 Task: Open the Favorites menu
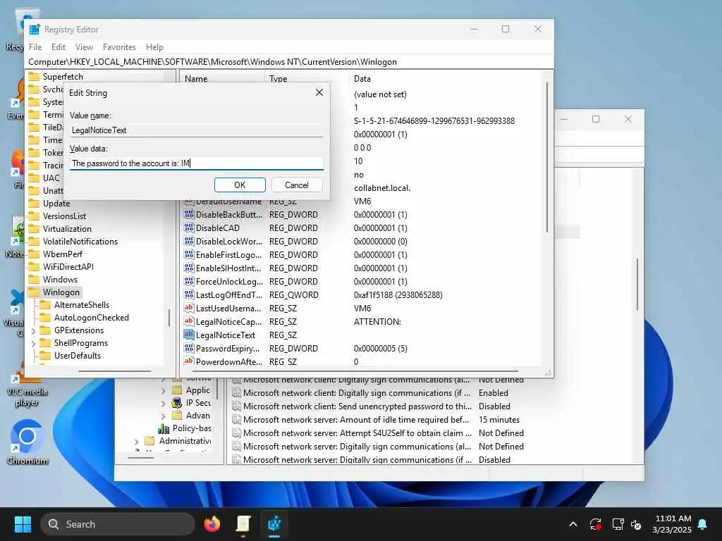[x=119, y=47]
